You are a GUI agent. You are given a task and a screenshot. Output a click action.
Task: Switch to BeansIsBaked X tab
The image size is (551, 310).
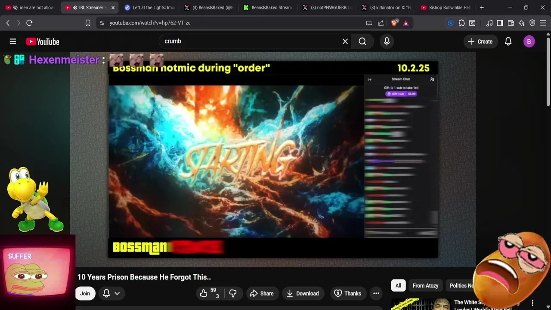(208, 7)
